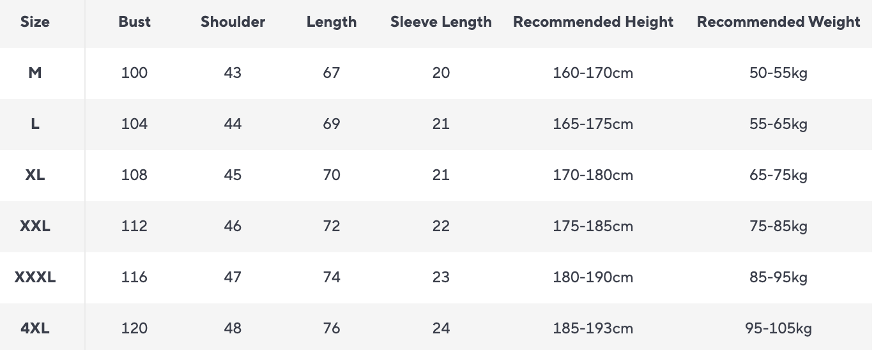Click the Recommended Weight column header

(x=778, y=22)
